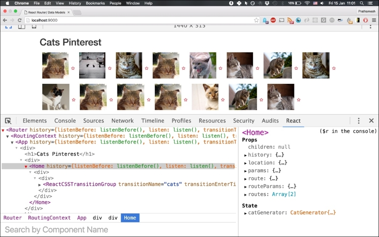Expand the catGenerator state value
The height and width of the screenshot is (237, 379).
click(x=246, y=213)
